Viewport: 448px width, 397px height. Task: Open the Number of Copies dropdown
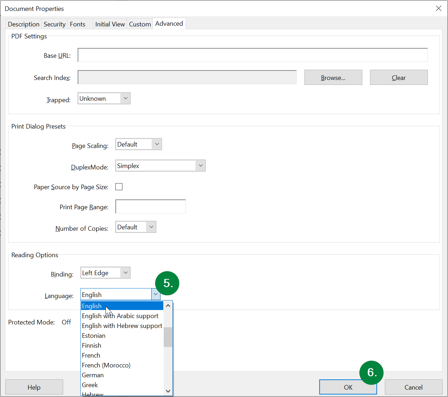tap(136, 227)
